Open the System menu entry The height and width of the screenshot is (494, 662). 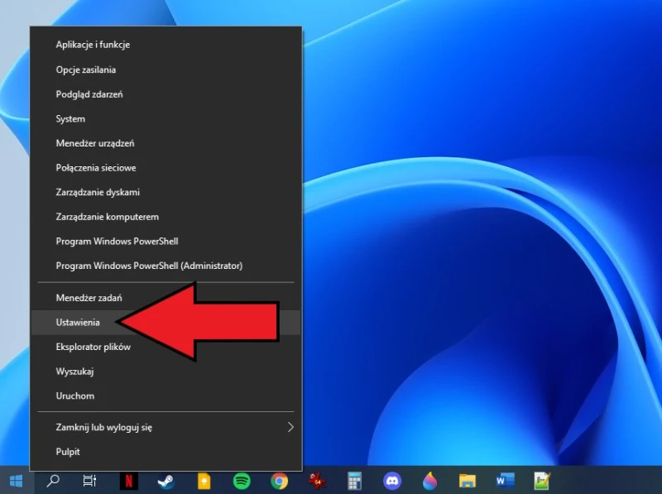(x=70, y=118)
